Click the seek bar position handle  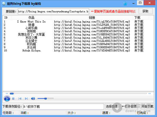tap(12, 93)
